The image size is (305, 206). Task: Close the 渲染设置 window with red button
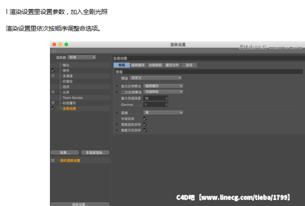point(54,45)
